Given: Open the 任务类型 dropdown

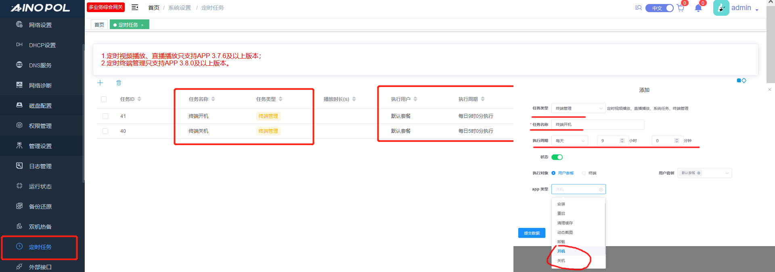Looking at the screenshot, I should [x=578, y=108].
